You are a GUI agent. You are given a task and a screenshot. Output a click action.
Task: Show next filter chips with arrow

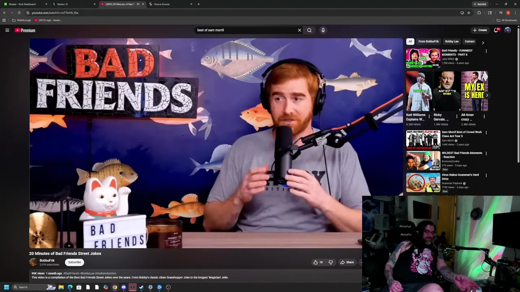483,42
